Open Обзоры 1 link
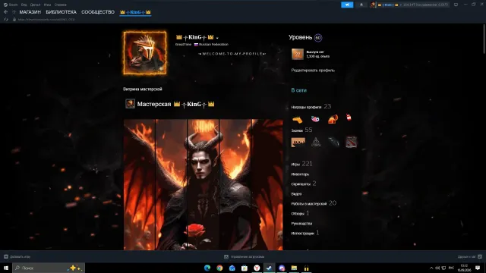Viewport: 486px width, 273px height. tap(300, 213)
